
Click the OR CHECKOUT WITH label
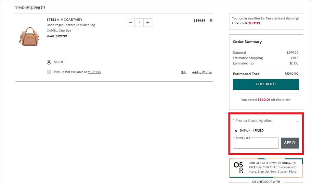pyautogui.click(x=266, y=182)
